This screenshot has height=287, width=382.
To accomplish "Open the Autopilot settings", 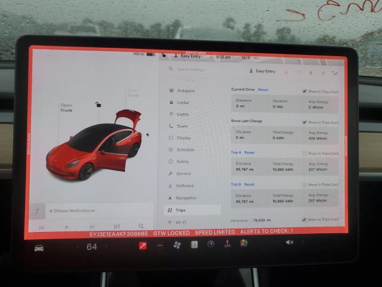I will click(181, 90).
